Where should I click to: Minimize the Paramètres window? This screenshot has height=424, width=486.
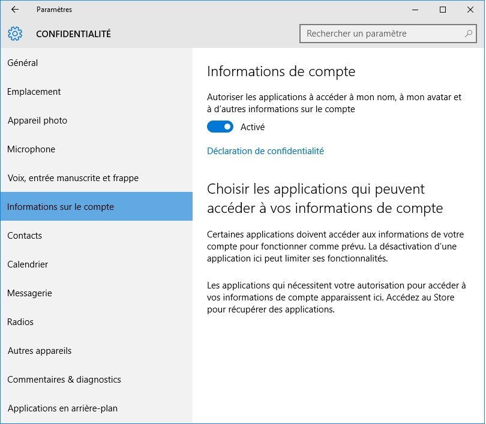click(415, 10)
